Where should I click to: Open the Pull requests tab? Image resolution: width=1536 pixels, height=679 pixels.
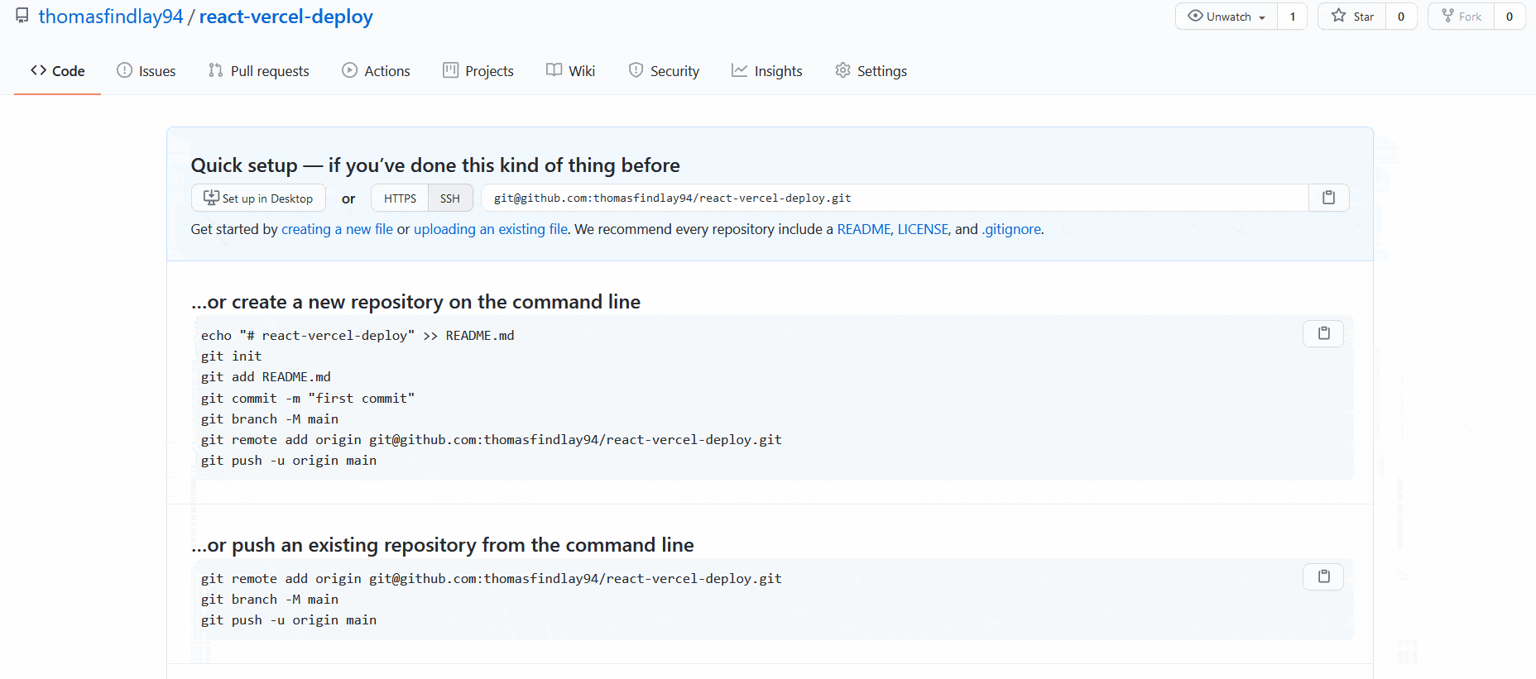pos(259,71)
